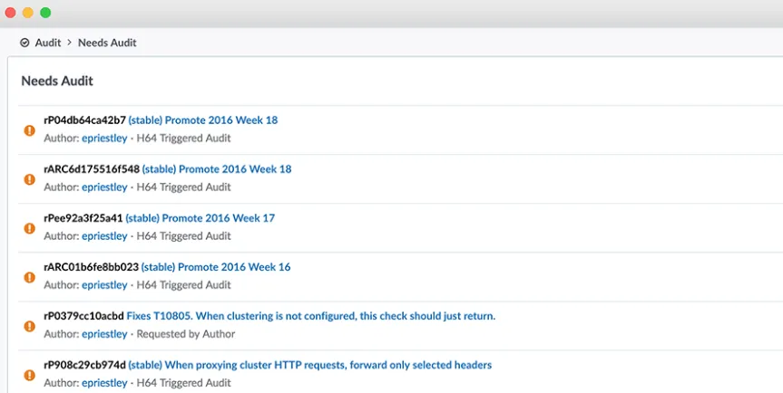Click the orange alert icon for rPee92a3f25a41
This screenshot has height=393, width=783.
30,228
